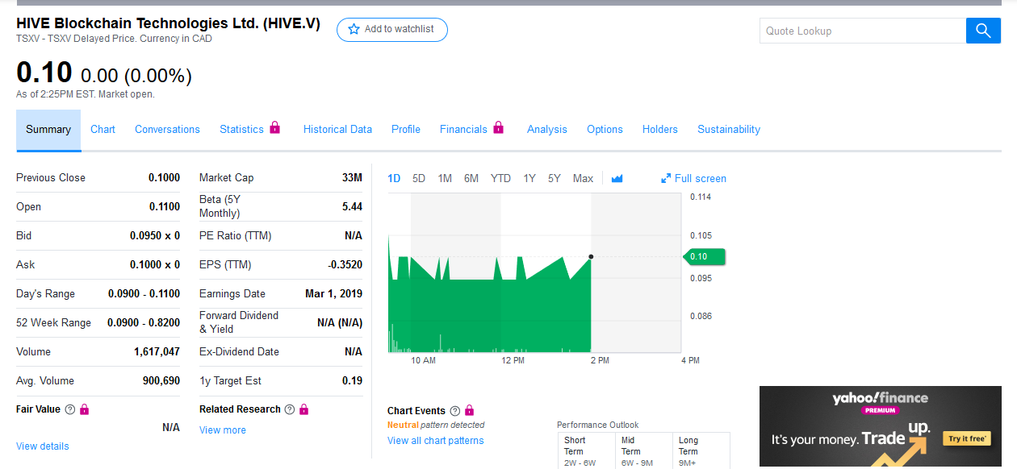This screenshot has height=469, width=1017.
Task: Click the Previous Close value 0.1000
Action: tap(165, 177)
